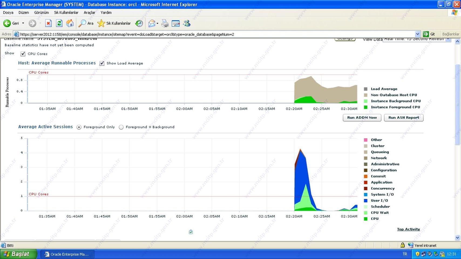This screenshot has height=259, width=461.
Task: Open the Araçlar menu
Action: (x=89, y=12)
